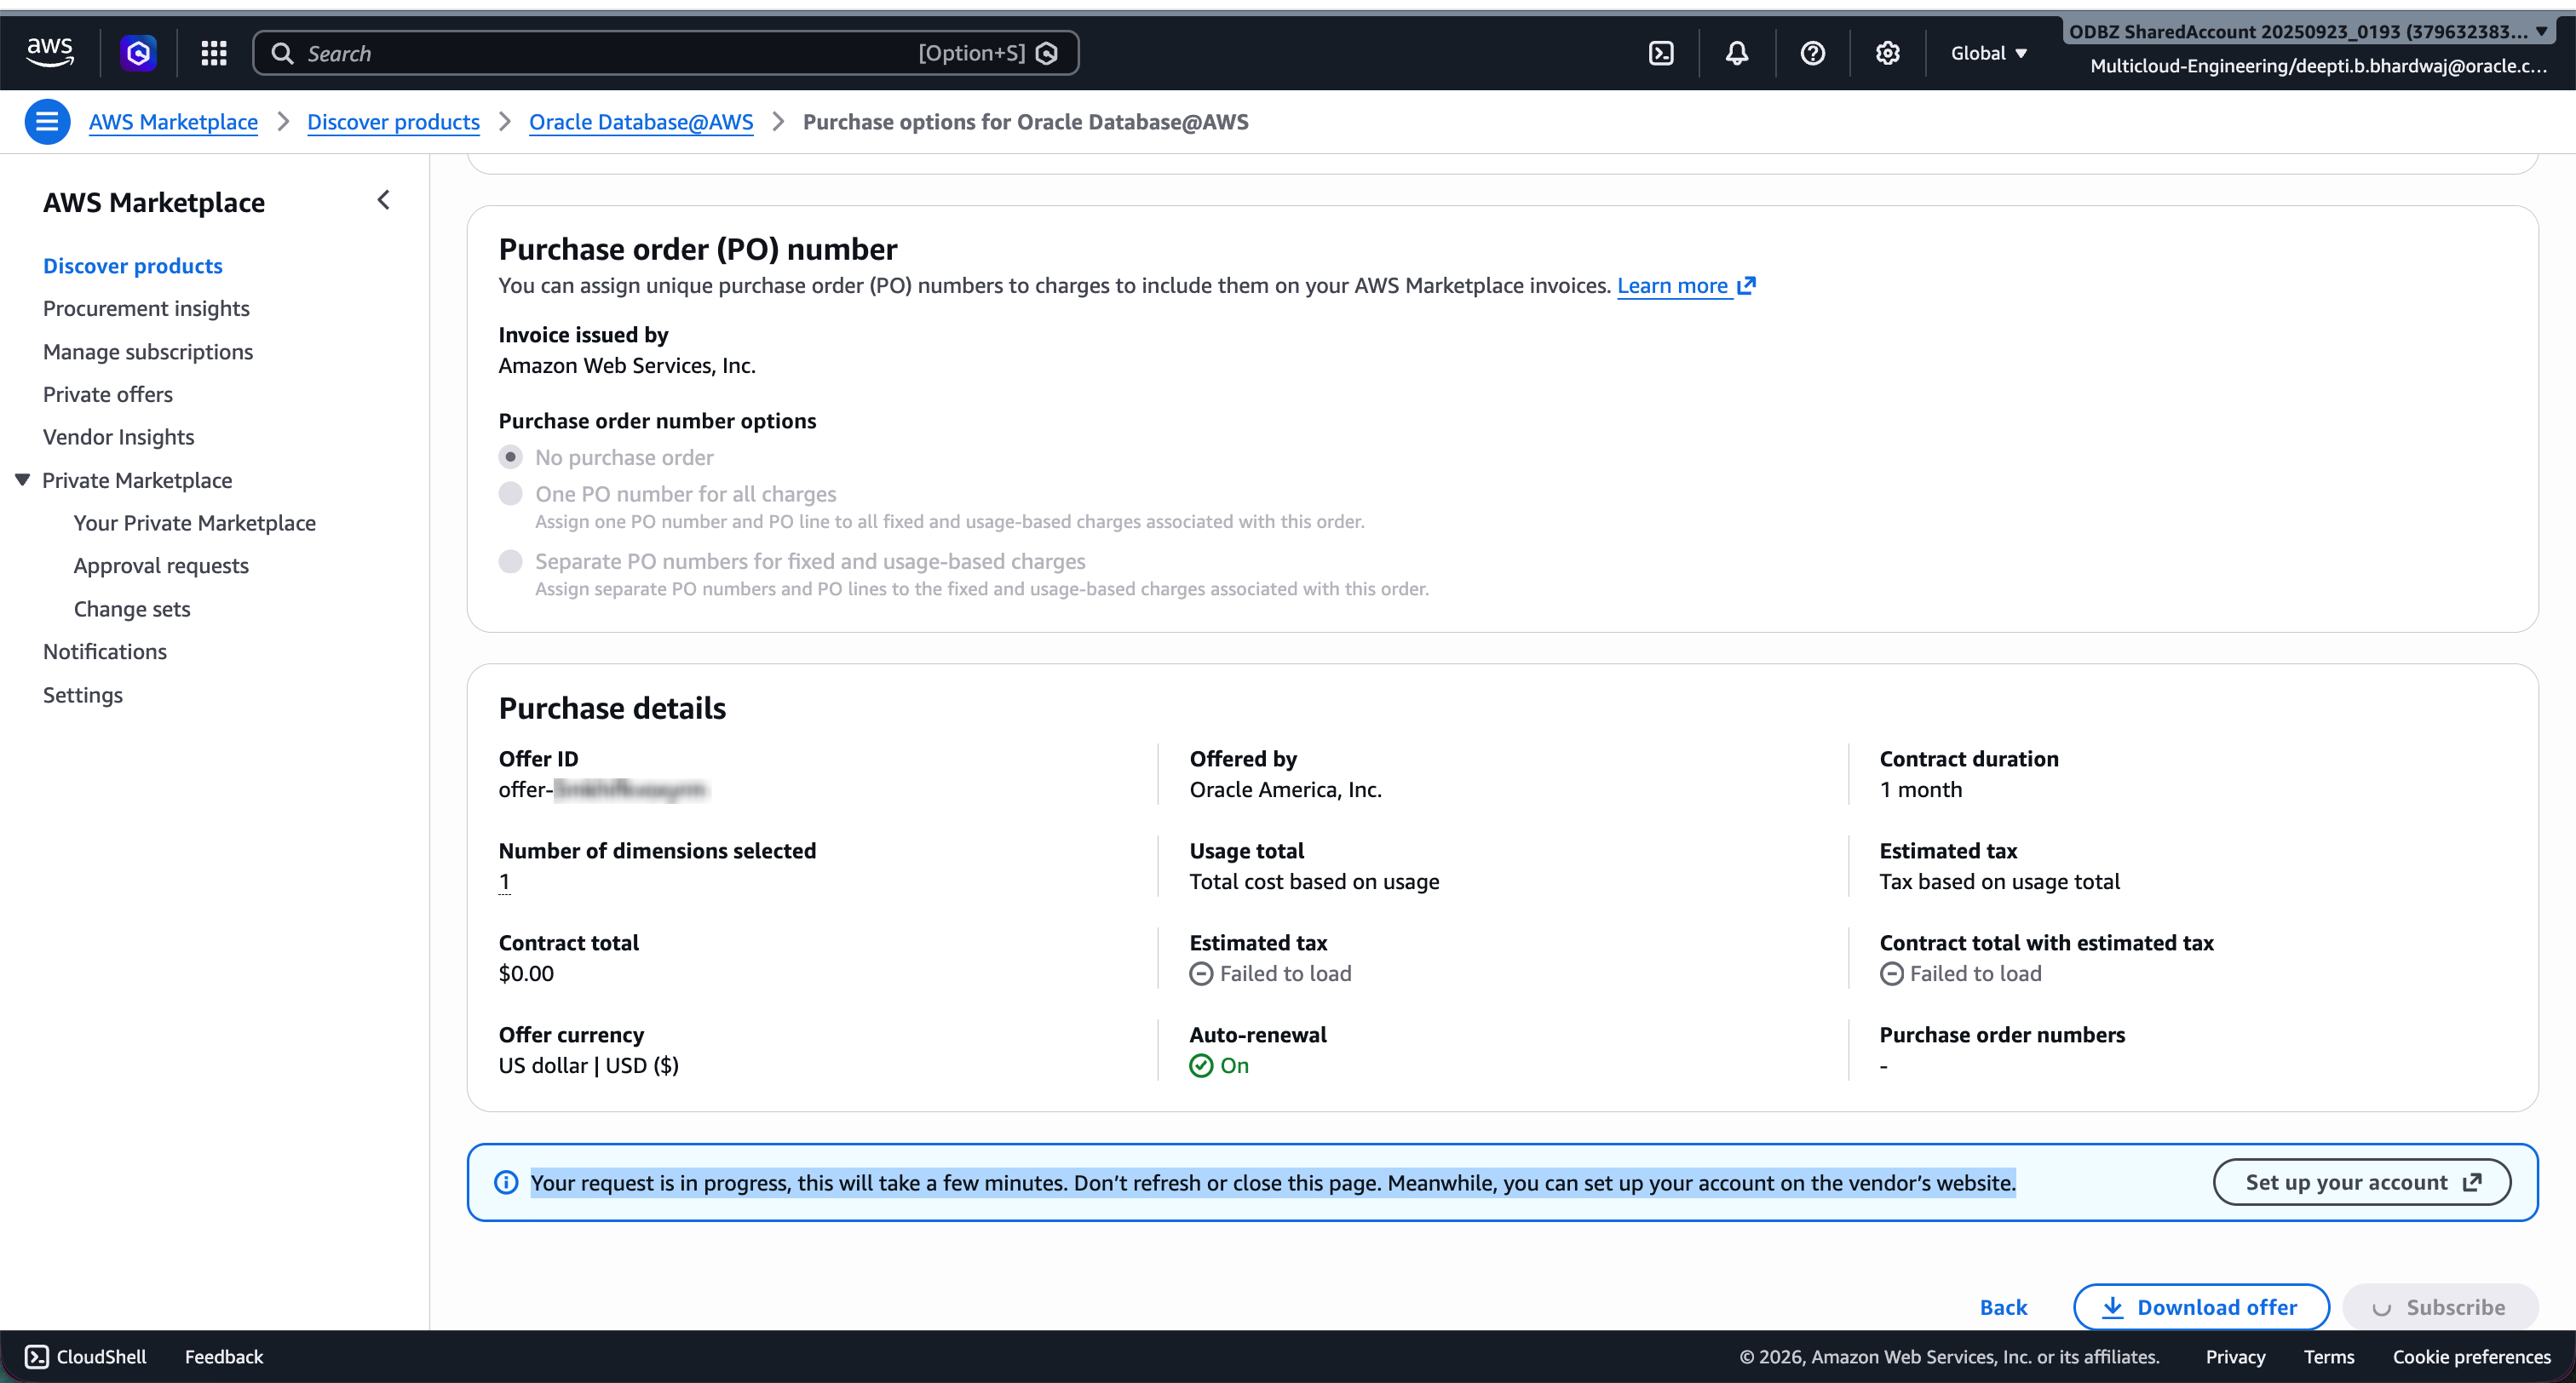Viewport: 2576px width, 1383px height.
Task: Click the dimensions selected value 1
Action: tap(505, 881)
